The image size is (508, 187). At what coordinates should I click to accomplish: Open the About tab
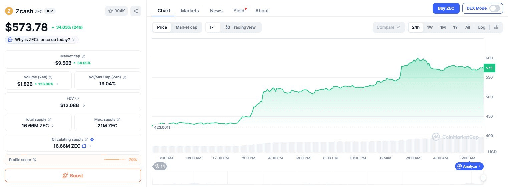pyautogui.click(x=262, y=11)
